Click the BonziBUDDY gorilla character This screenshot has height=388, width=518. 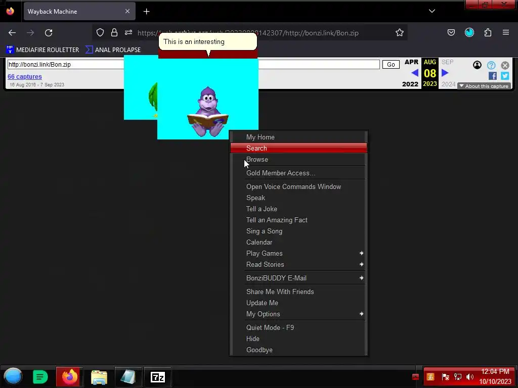208,112
